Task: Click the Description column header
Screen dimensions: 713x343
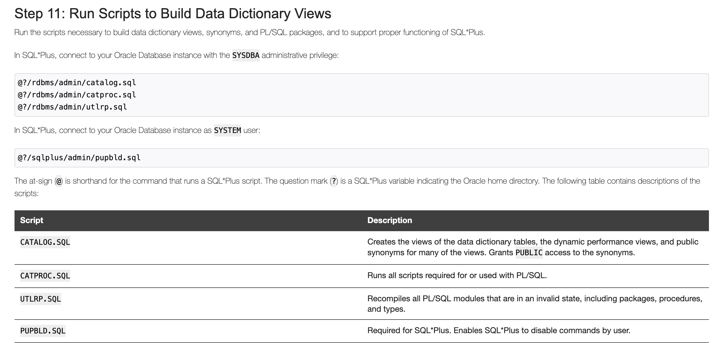Action: tap(390, 220)
